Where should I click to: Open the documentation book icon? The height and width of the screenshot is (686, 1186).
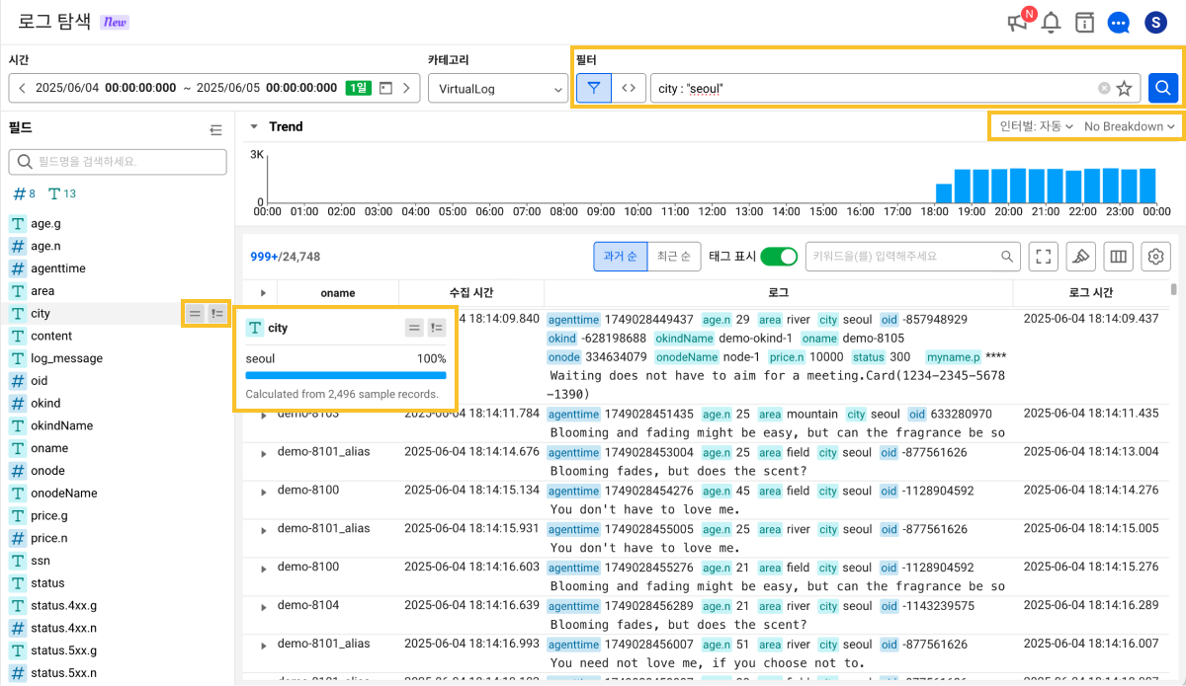pos(1085,23)
